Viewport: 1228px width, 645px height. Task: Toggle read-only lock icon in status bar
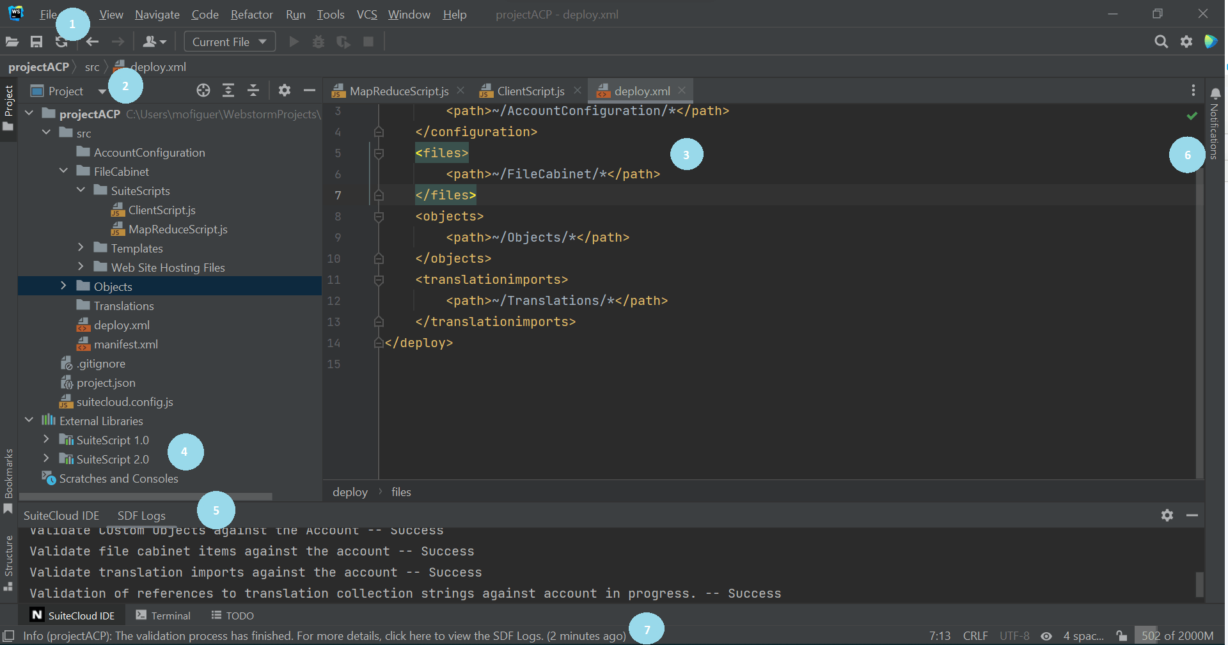pyautogui.click(x=1122, y=636)
